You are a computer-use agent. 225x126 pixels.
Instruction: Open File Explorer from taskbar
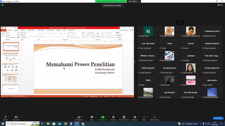click(x=48, y=124)
